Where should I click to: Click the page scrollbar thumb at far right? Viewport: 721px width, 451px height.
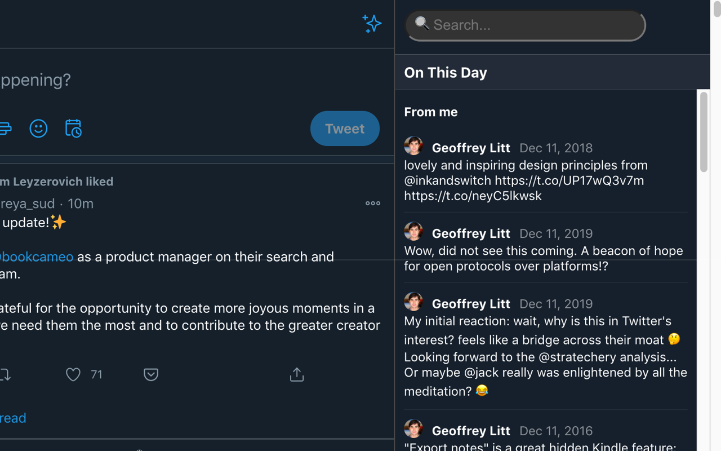(x=716, y=9)
